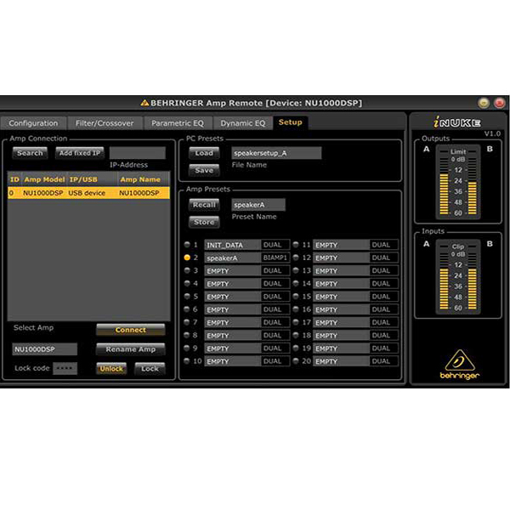
Task: Save the PC preset file
Action: click(204, 170)
